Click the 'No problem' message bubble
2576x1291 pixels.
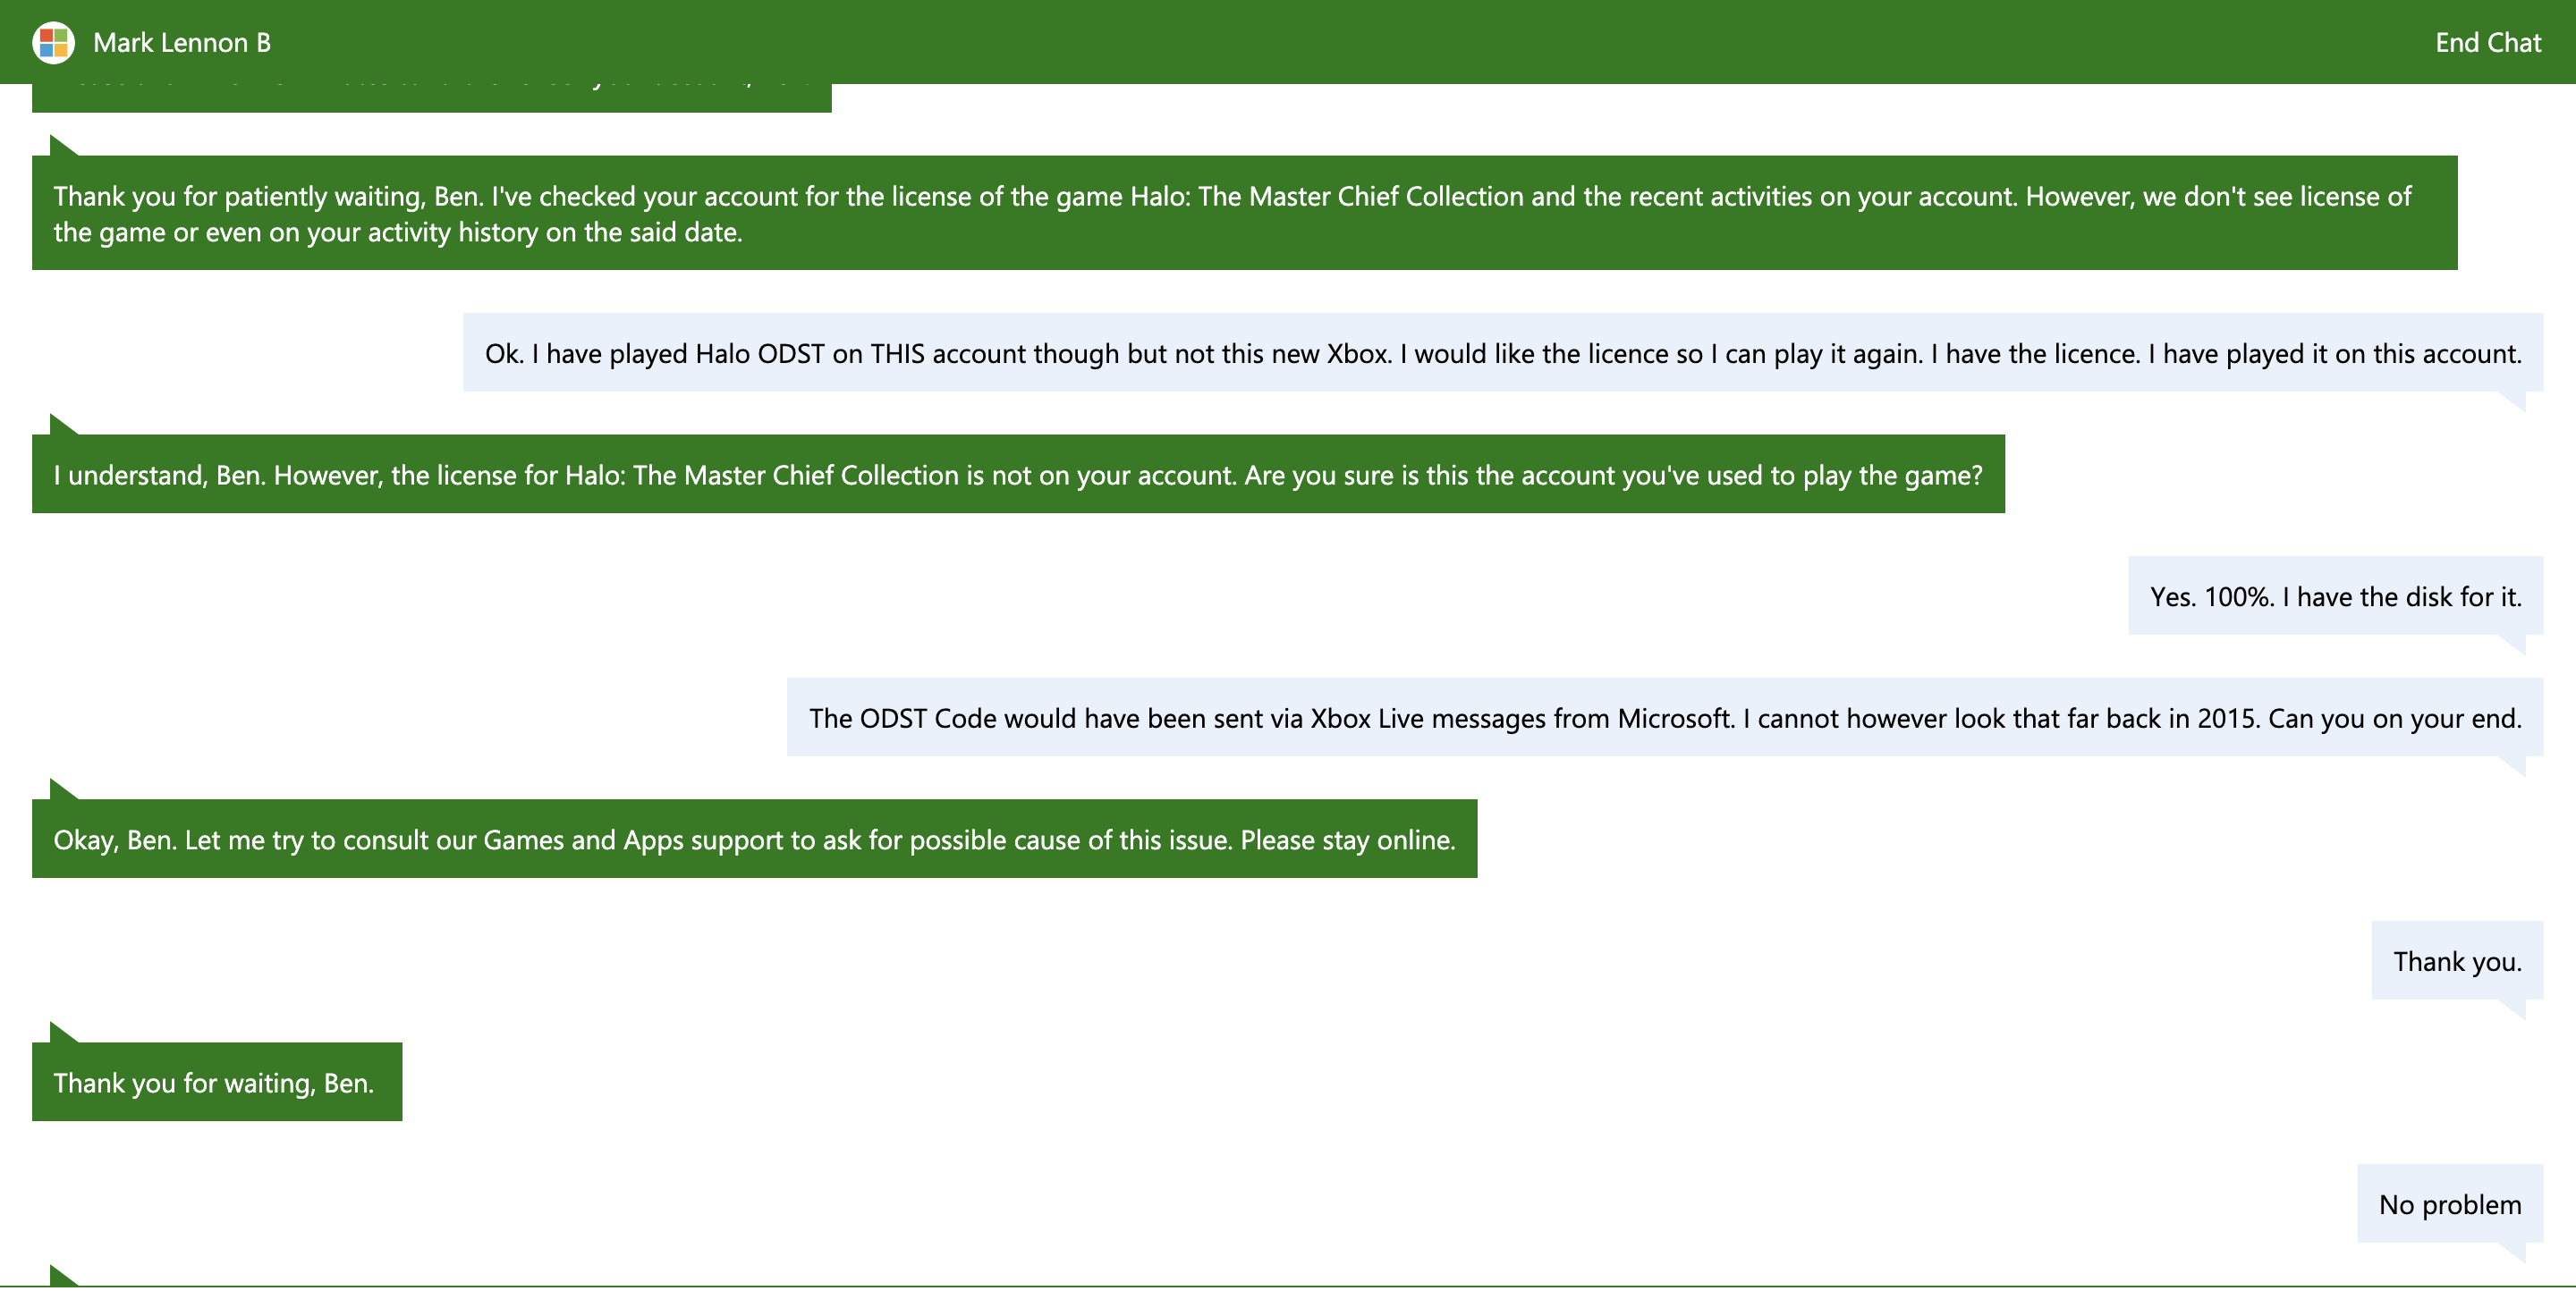2449,1204
